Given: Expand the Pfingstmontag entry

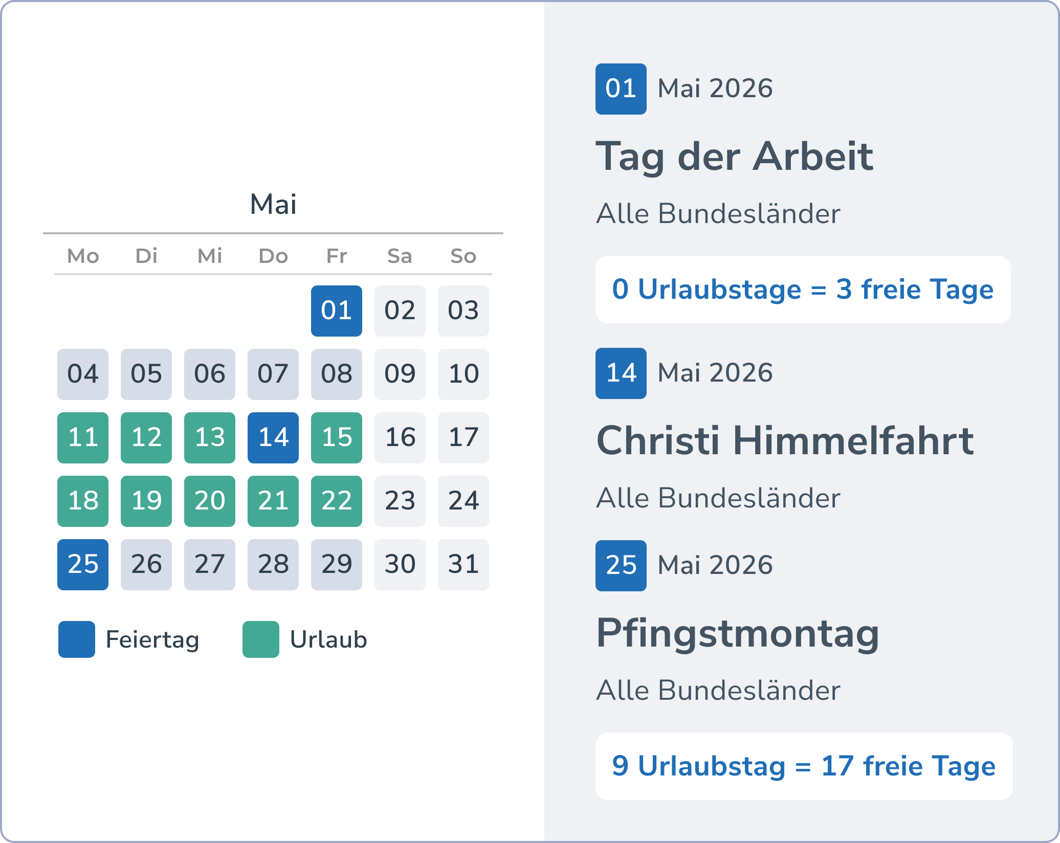Looking at the screenshot, I should [738, 634].
